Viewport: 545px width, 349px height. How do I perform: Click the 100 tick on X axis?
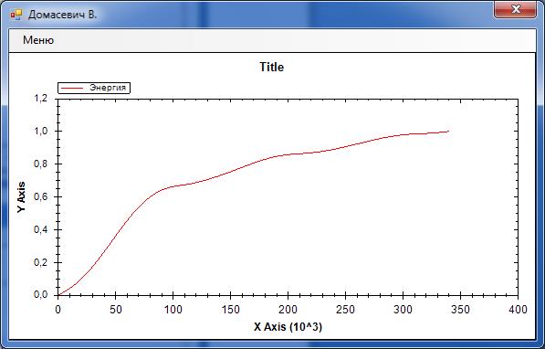[173, 310]
